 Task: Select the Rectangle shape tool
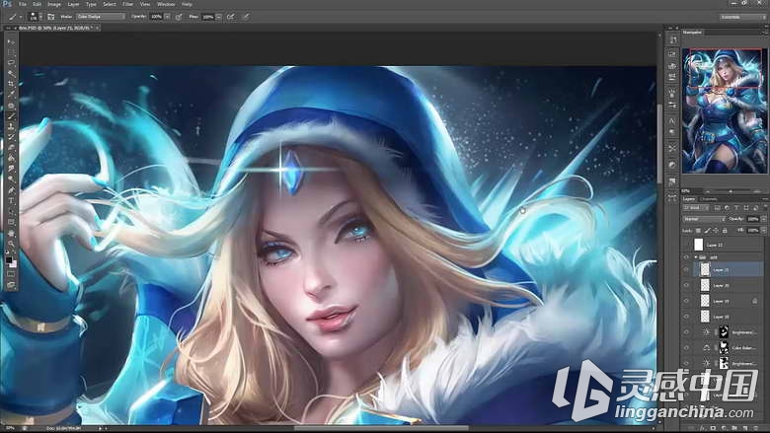tap(11, 222)
